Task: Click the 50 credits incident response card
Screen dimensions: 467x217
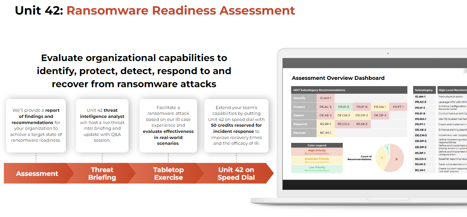Action: (x=236, y=125)
